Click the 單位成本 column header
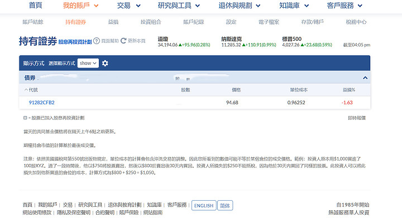402x218 pixels. coord(299,90)
